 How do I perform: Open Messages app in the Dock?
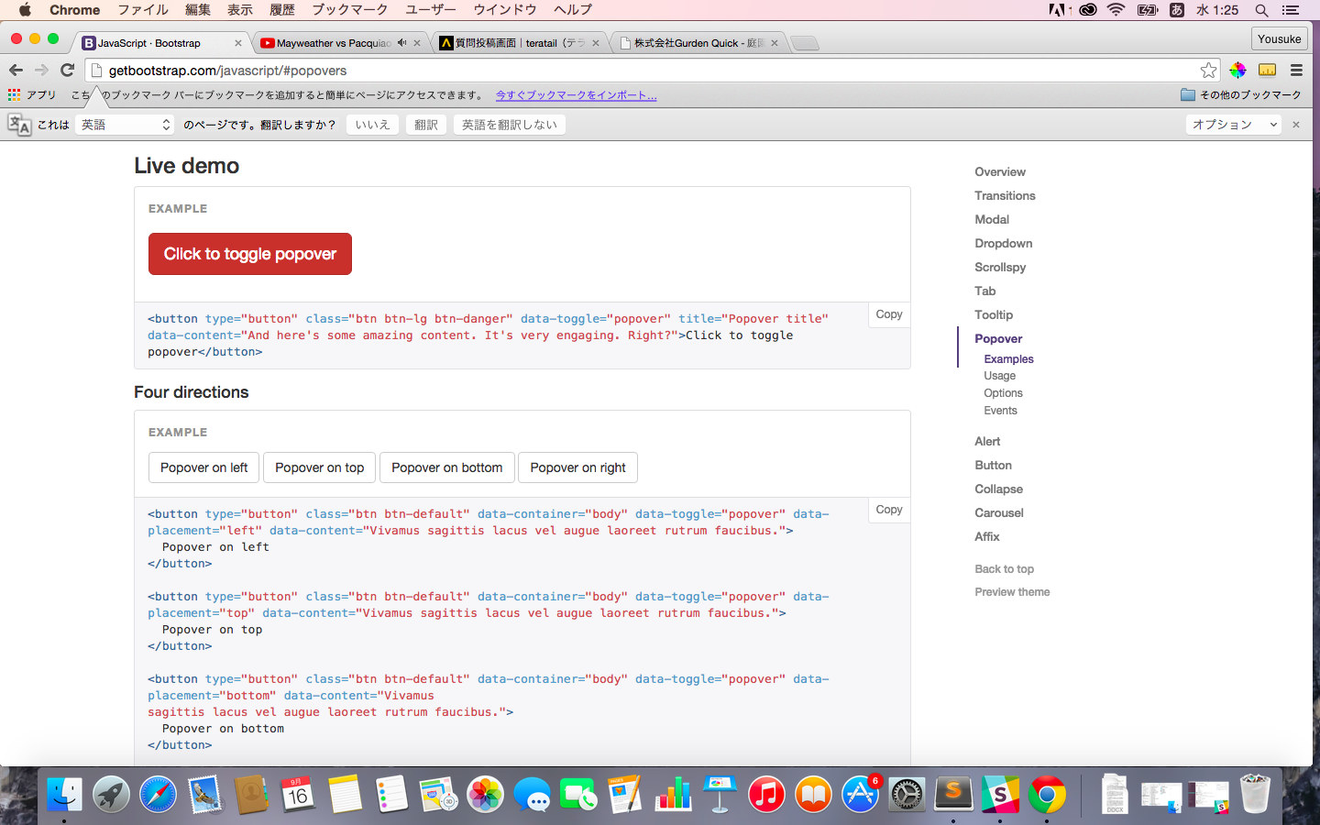point(532,795)
